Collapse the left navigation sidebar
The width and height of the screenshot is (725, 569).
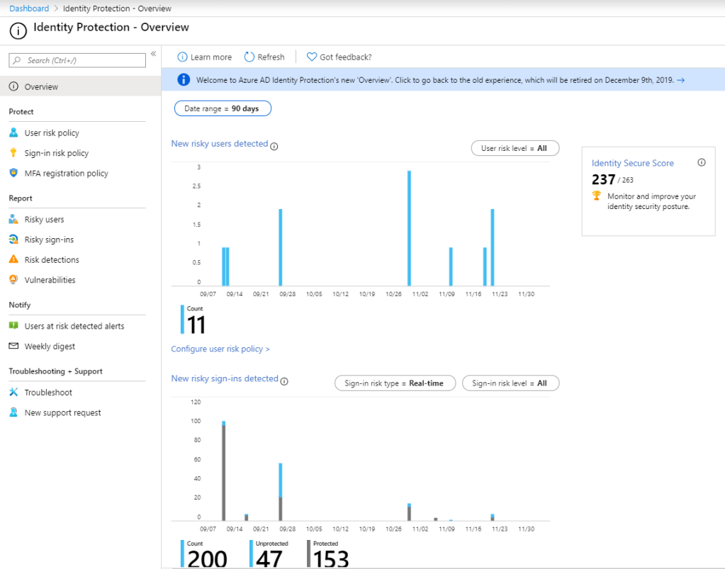coord(153,55)
